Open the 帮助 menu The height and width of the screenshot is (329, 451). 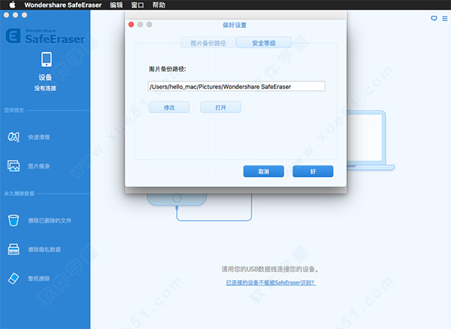[x=159, y=5]
